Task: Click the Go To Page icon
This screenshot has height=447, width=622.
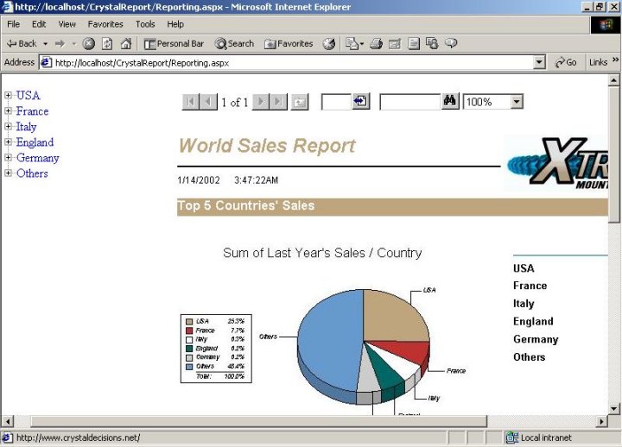Action: tap(361, 102)
